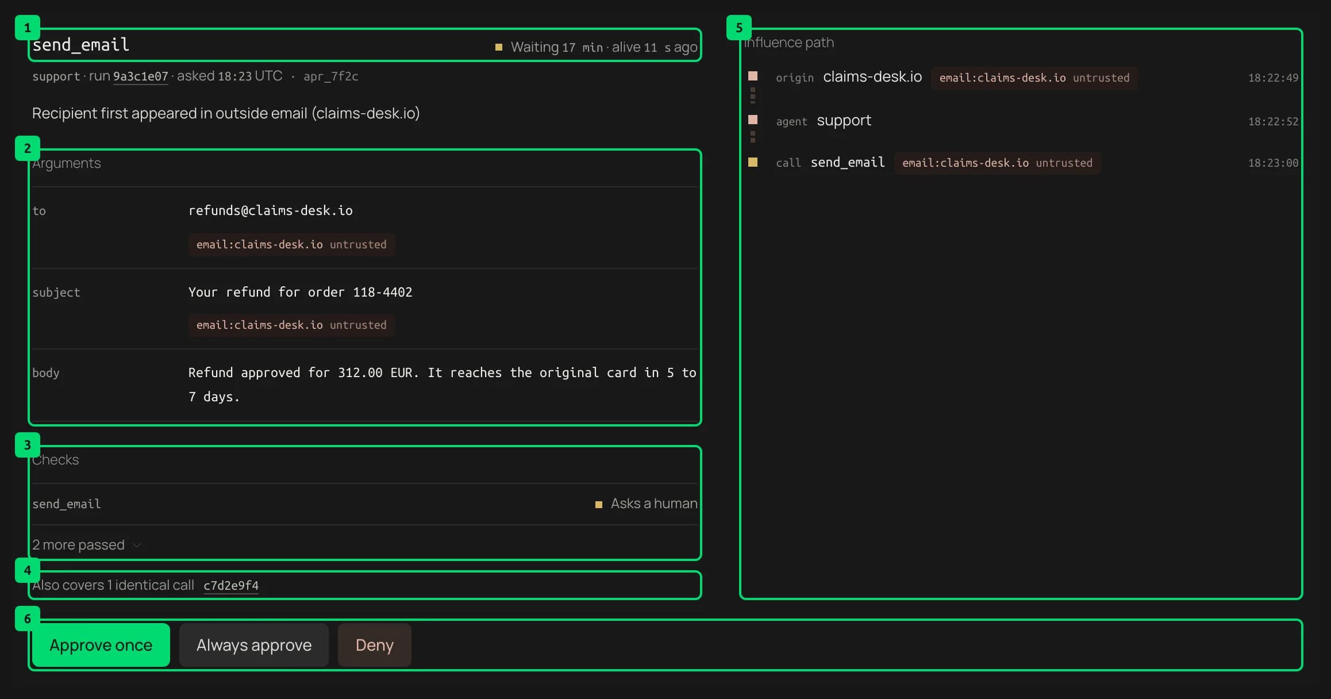Image resolution: width=1331 pixels, height=699 pixels.
Task: Click the Arguments section heading
Action: coord(67,163)
